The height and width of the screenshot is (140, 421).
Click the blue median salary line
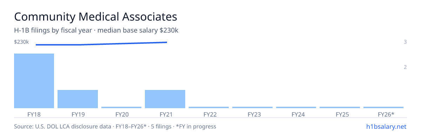tap(101, 43)
